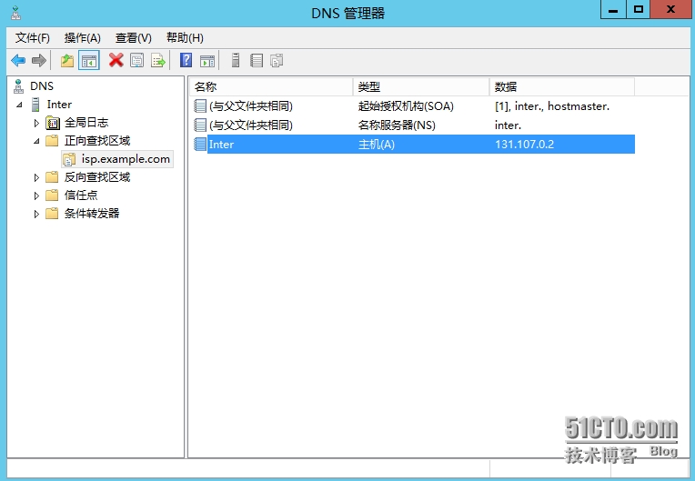Click the new record list toolbar icon
The width and height of the screenshot is (695, 481).
coord(257,60)
